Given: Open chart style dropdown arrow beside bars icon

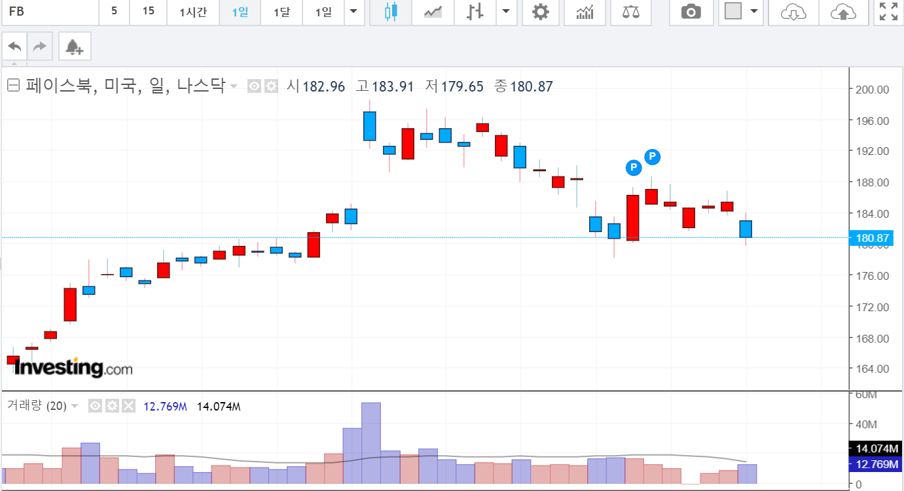Looking at the screenshot, I should pyautogui.click(x=506, y=12).
